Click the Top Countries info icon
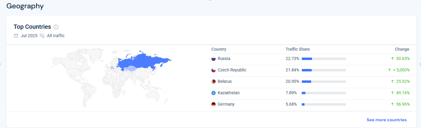 [56, 27]
